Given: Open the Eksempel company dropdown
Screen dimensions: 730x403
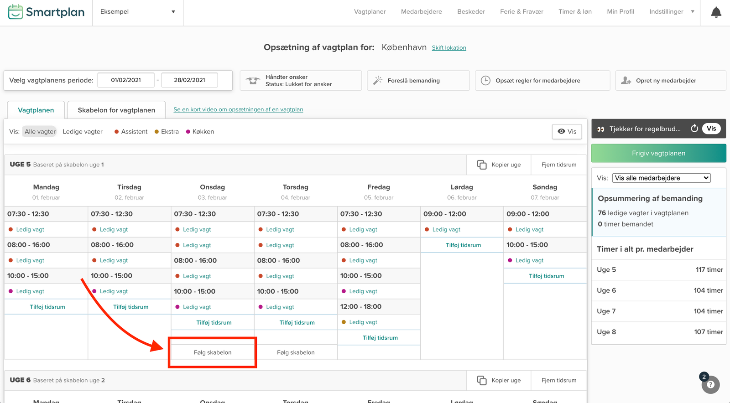Looking at the screenshot, I should point(137,12).
